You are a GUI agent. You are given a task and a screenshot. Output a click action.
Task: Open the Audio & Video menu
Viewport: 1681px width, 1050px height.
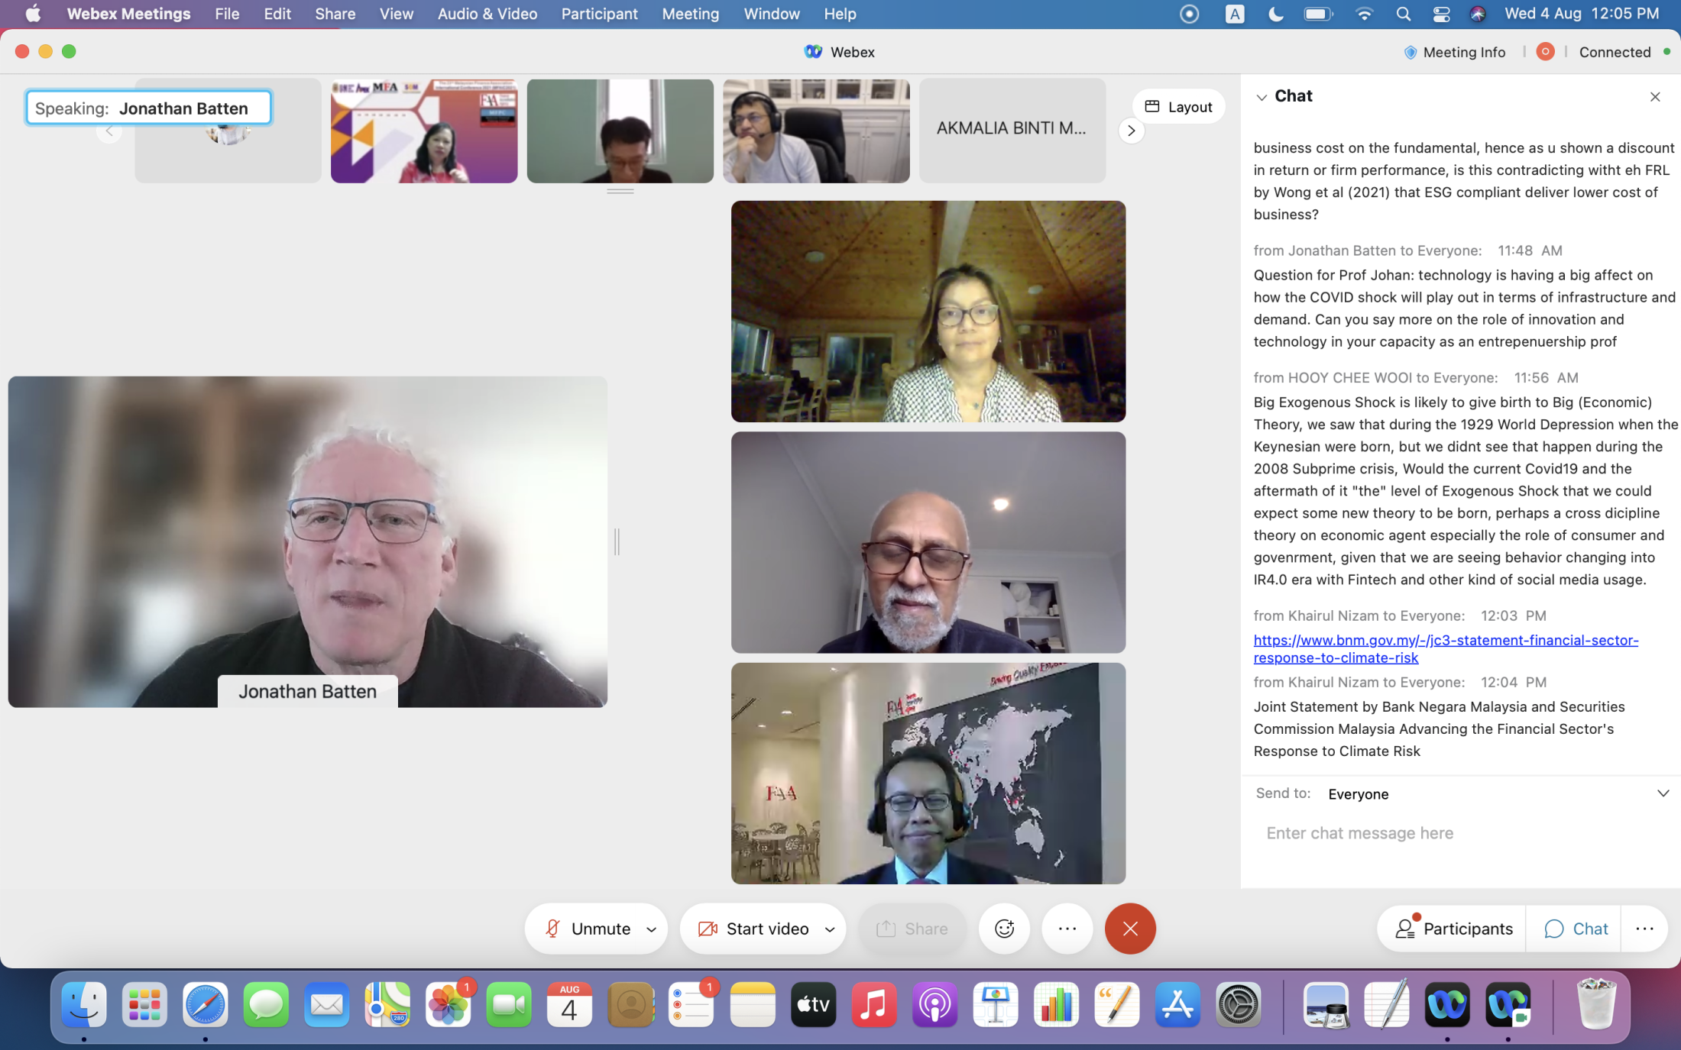click(x=487, y=14)
